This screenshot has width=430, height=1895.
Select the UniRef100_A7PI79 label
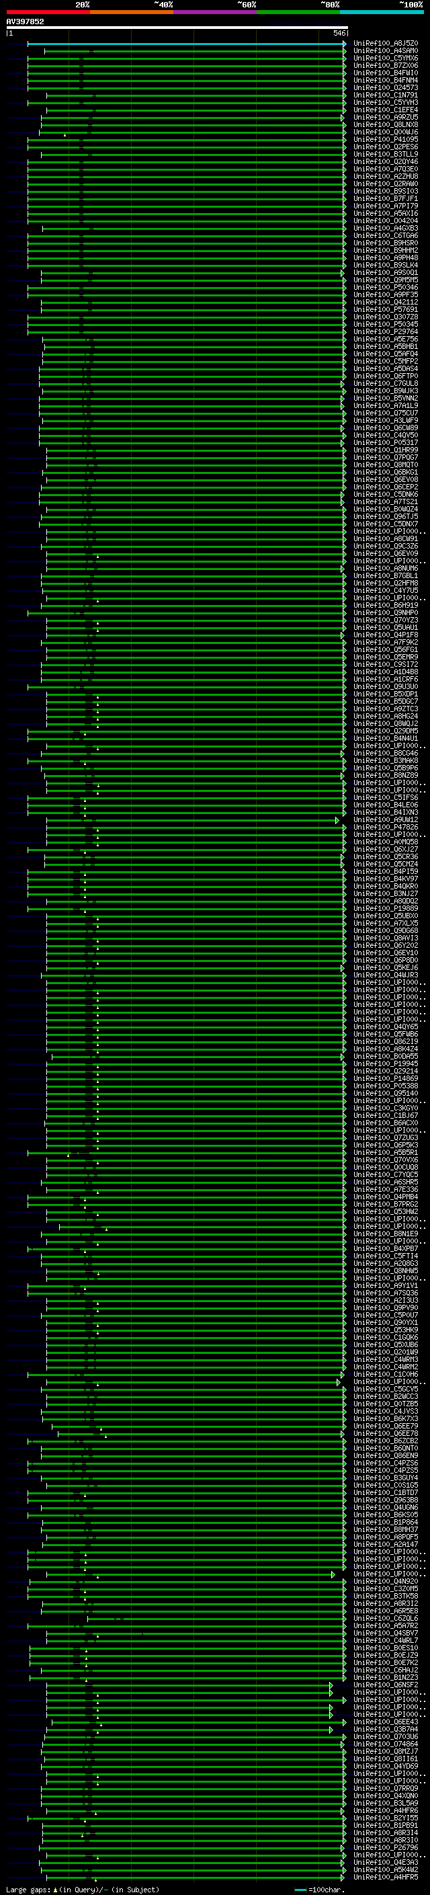(386, 206)
